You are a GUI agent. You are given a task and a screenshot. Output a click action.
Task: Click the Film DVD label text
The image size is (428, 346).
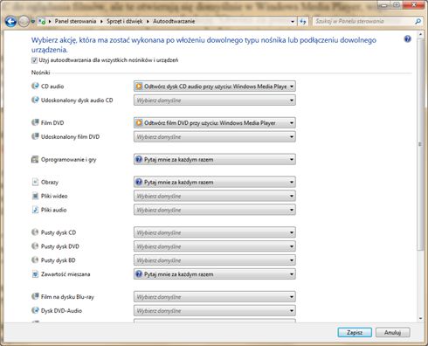point(52,122)
